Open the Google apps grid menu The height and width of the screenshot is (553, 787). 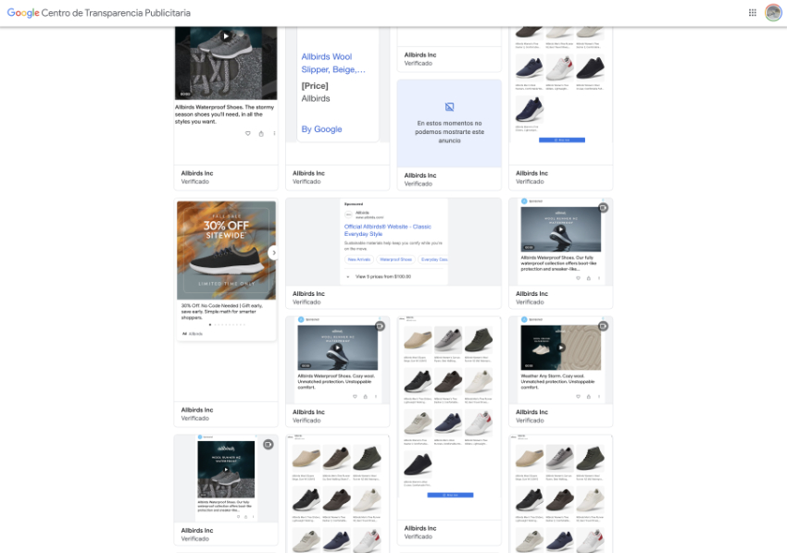752,13
